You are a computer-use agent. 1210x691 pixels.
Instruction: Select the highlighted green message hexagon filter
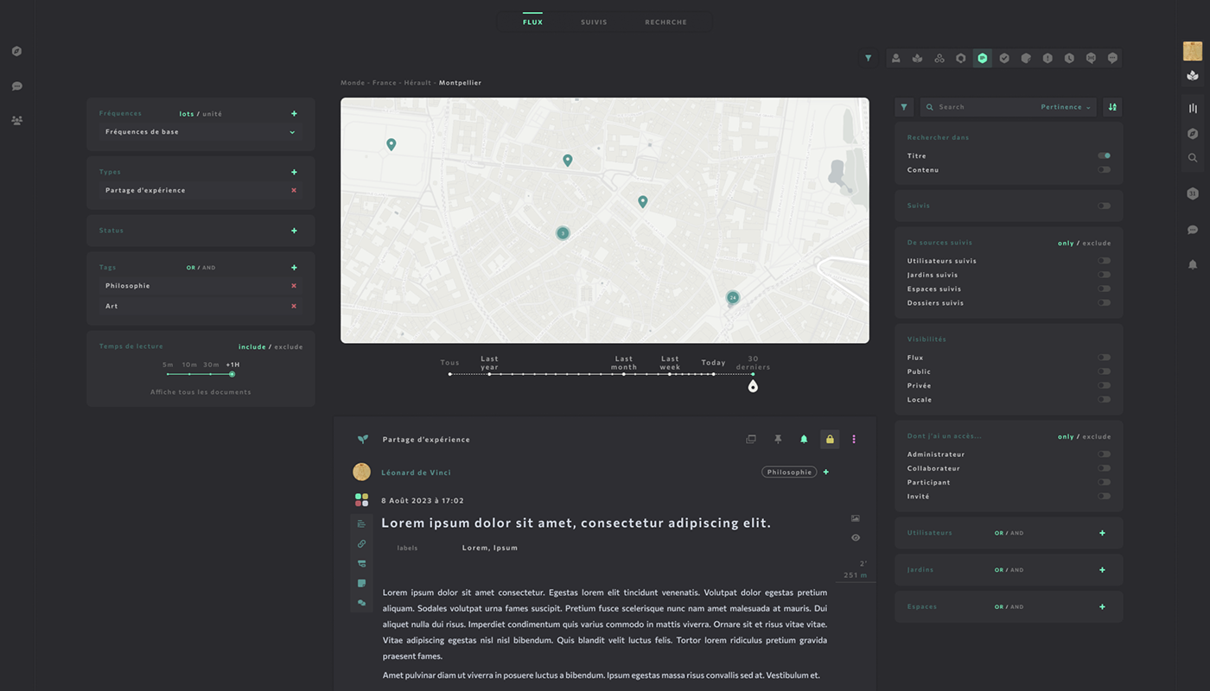click(983, 58)
